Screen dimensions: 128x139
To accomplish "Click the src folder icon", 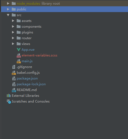I will [x=14, y=15].
